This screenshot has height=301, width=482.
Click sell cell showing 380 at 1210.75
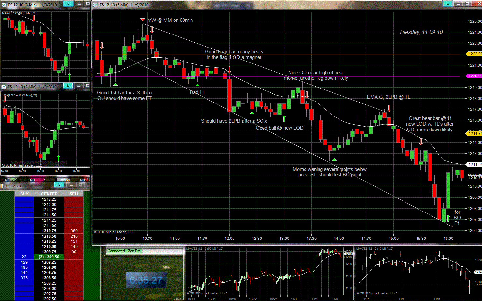pyautogui.click(x=74, y=231)
